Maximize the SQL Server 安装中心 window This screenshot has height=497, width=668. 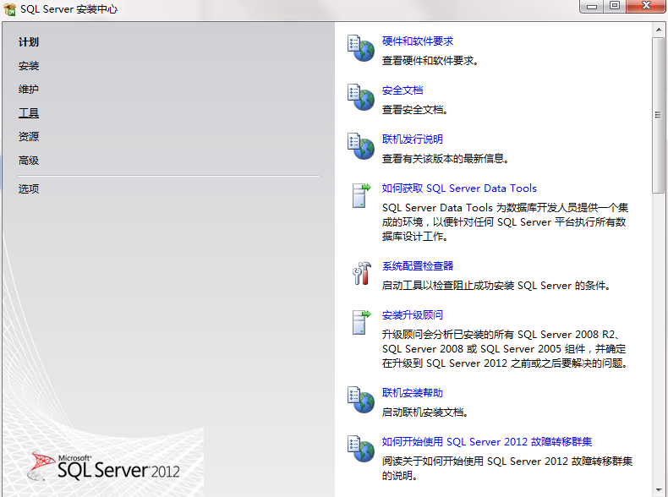click(x=615, y=6)
